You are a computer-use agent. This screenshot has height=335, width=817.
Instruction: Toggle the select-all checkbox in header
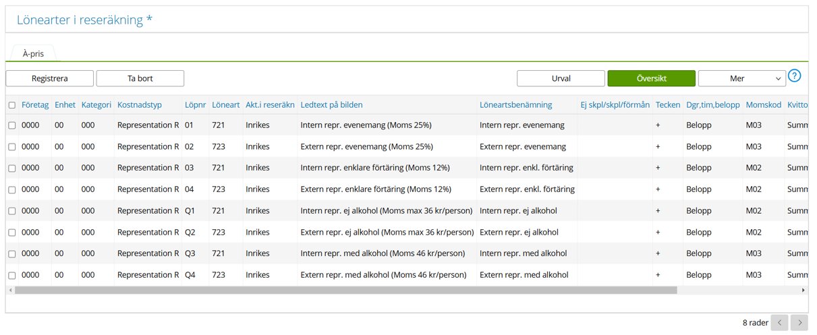(x=12, y=105)
